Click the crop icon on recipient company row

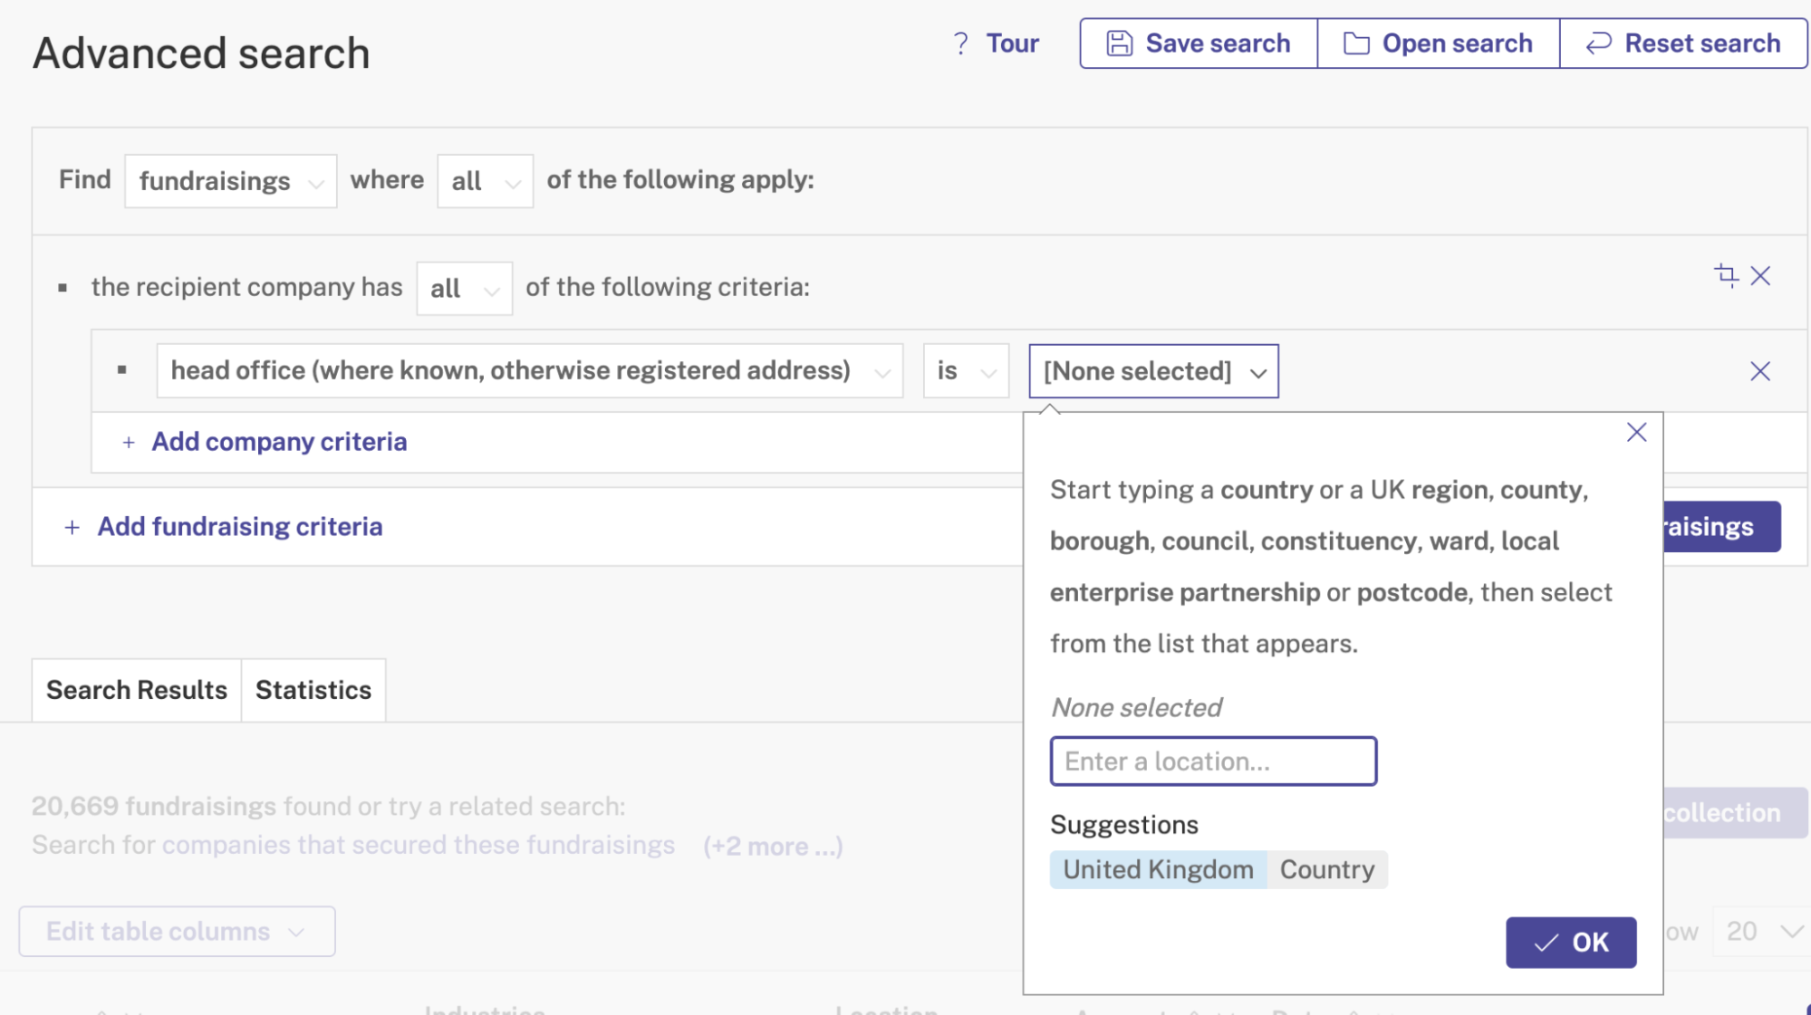coord(1726,275)
